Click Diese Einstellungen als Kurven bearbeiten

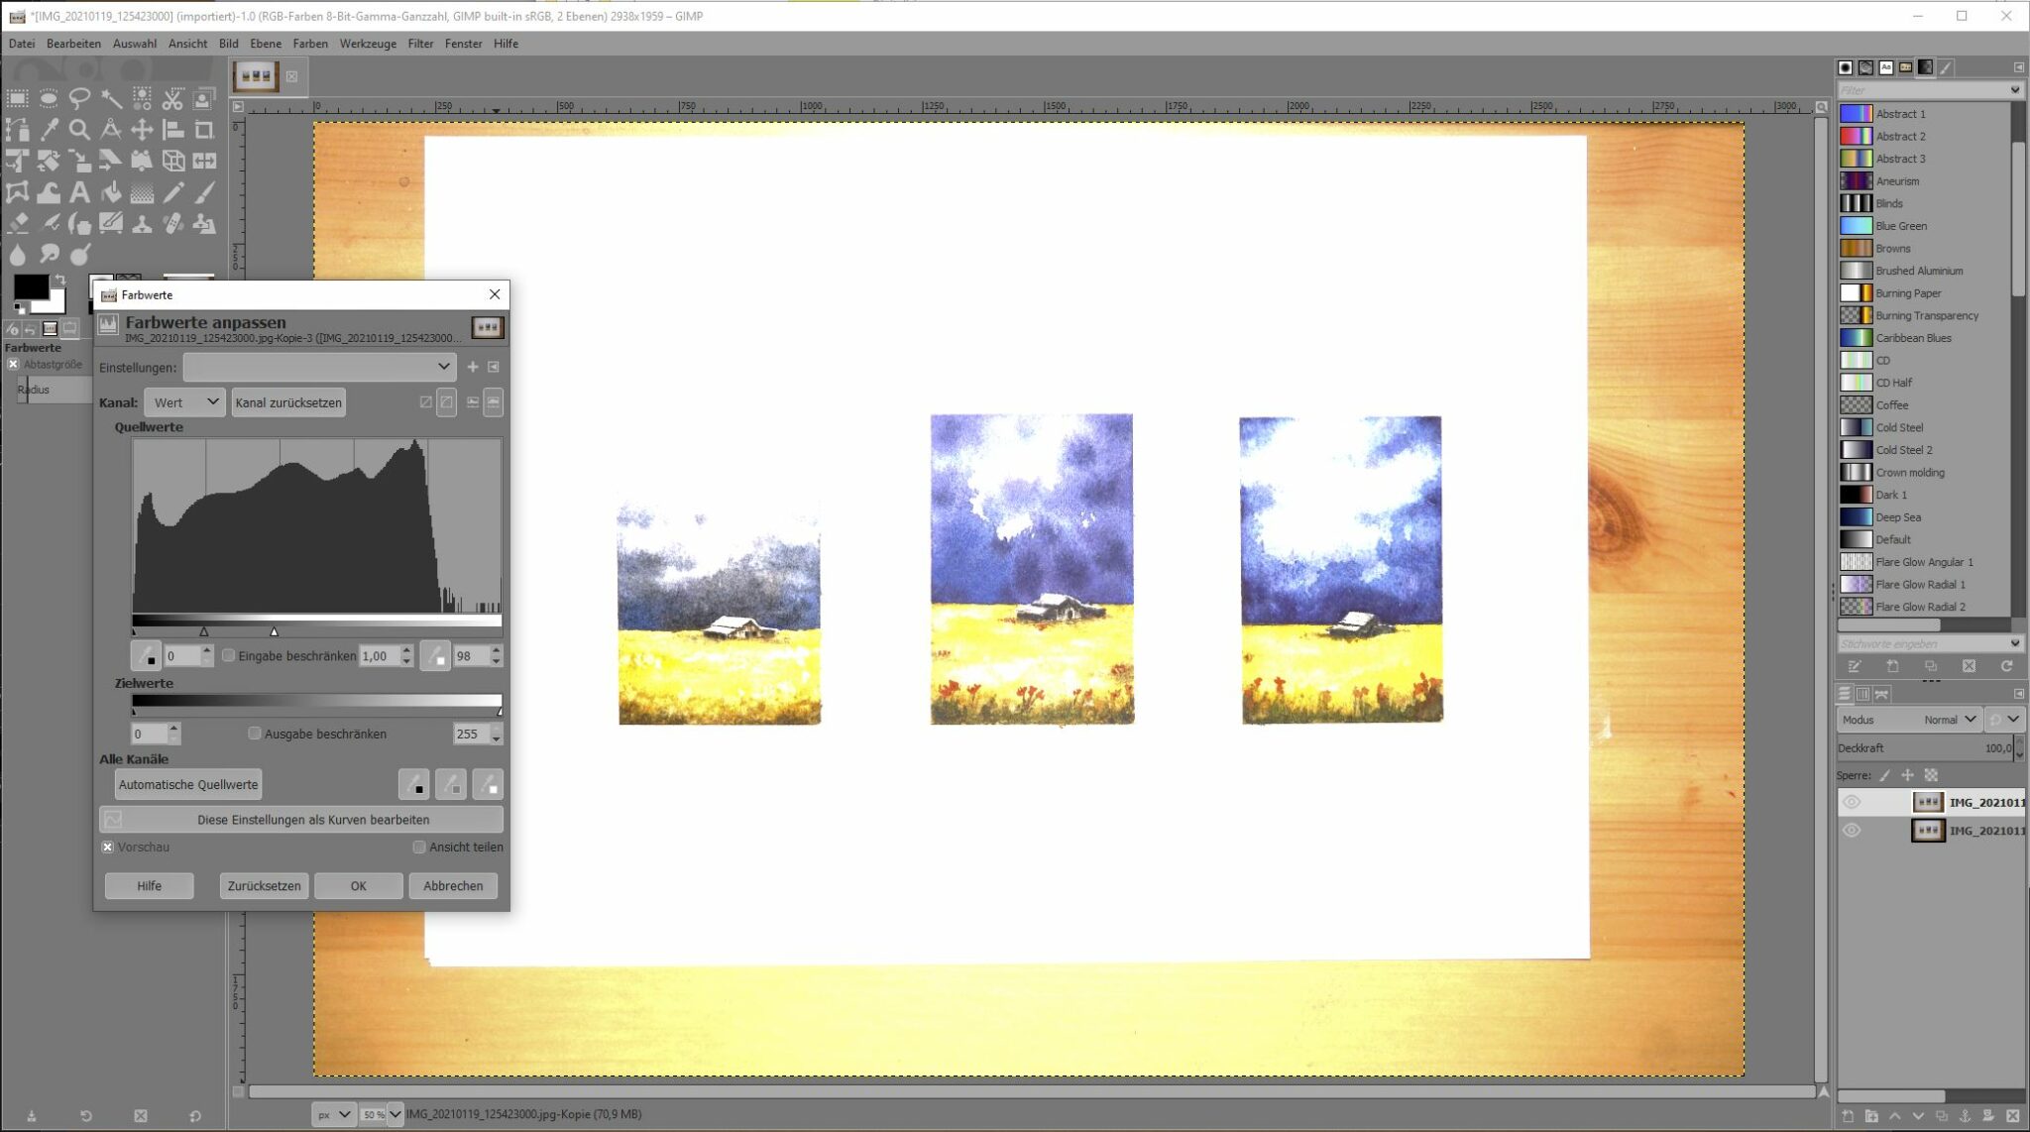click(x=301, y=820)
